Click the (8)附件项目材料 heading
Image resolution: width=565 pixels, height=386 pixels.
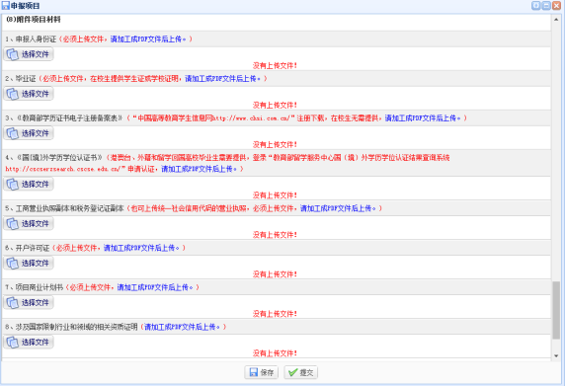pyautogui.click(x=34, y=20)
